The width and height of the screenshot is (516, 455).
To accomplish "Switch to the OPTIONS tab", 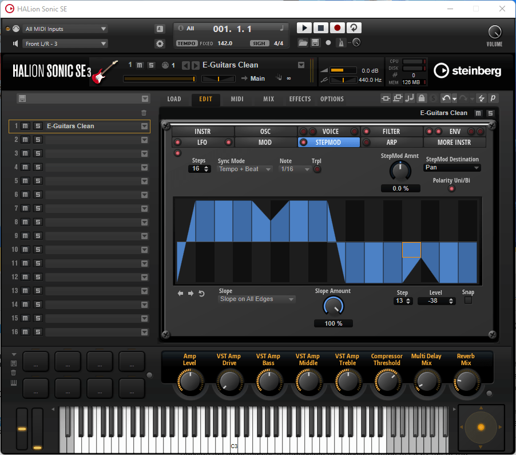I will pyautogui.click(x=332, y=99).
